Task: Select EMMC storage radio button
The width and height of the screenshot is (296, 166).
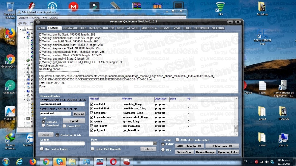Action: [163, 144]
